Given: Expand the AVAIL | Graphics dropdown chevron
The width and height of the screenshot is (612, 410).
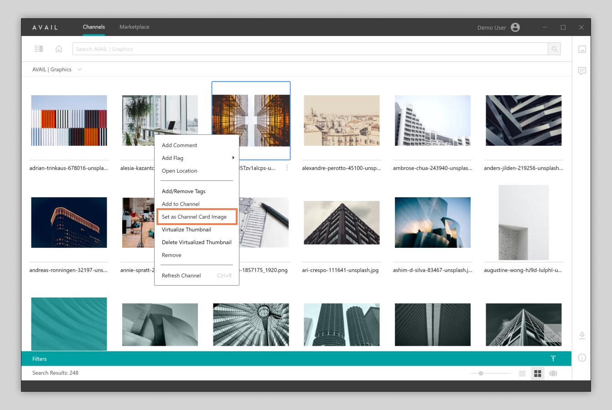Looking at the screenshot, I should click(79, 70).
